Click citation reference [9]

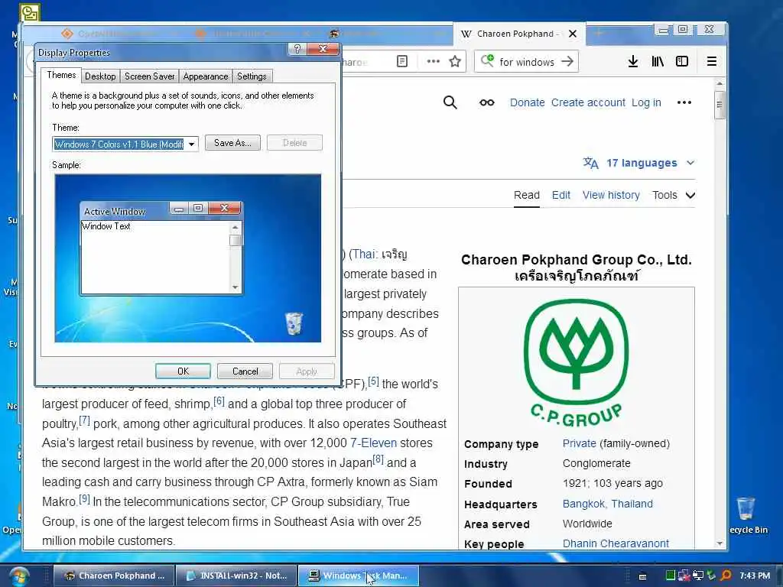coord(84,498)
